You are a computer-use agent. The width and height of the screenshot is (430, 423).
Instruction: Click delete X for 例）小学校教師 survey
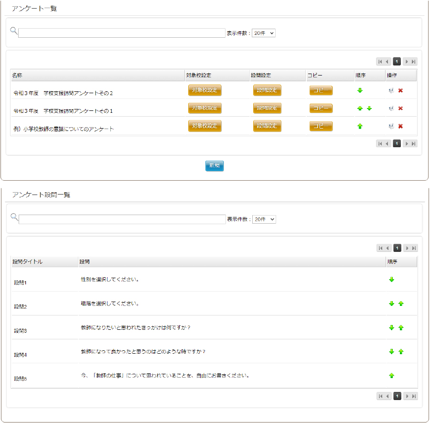[400, 126]
